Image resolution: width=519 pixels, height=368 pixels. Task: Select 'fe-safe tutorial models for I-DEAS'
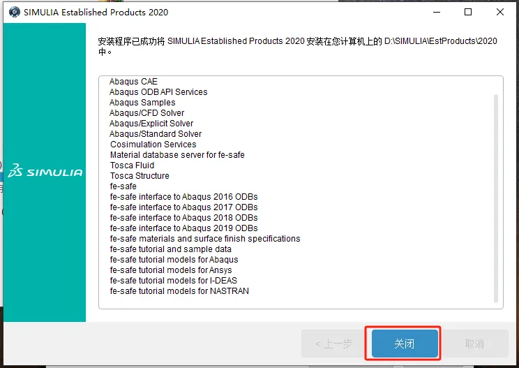[x=174, y=281]
